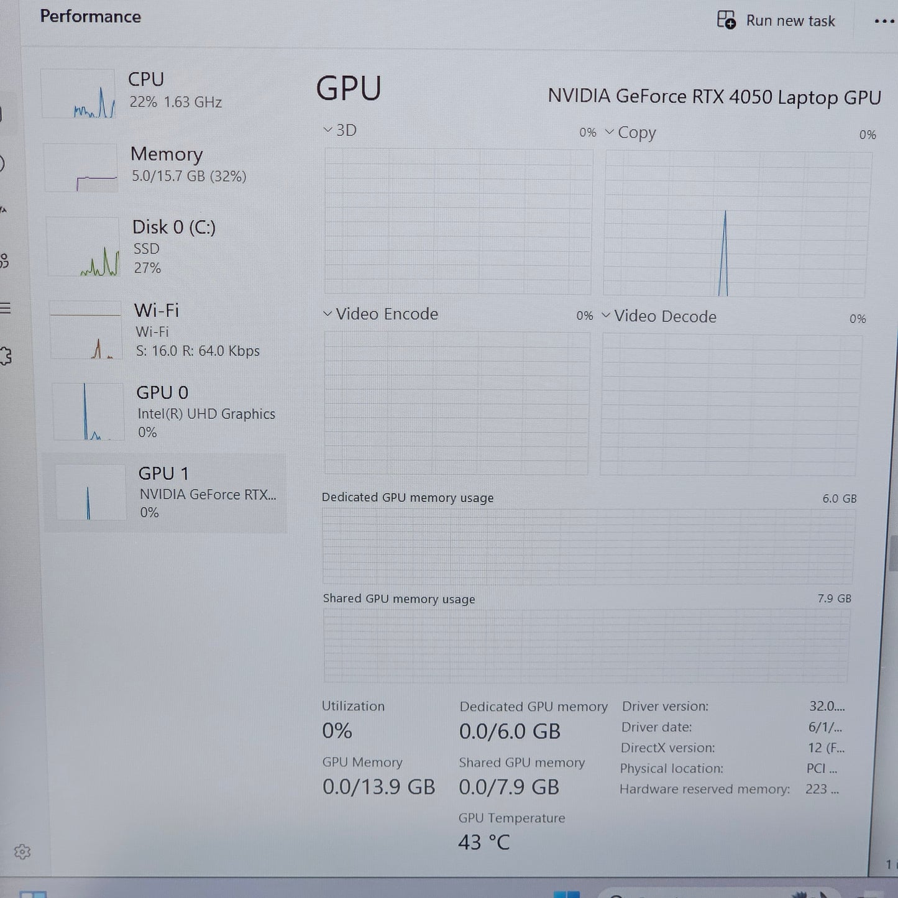
Task: Open the Copy engine dropdown chevron
Action: [609, 132]
